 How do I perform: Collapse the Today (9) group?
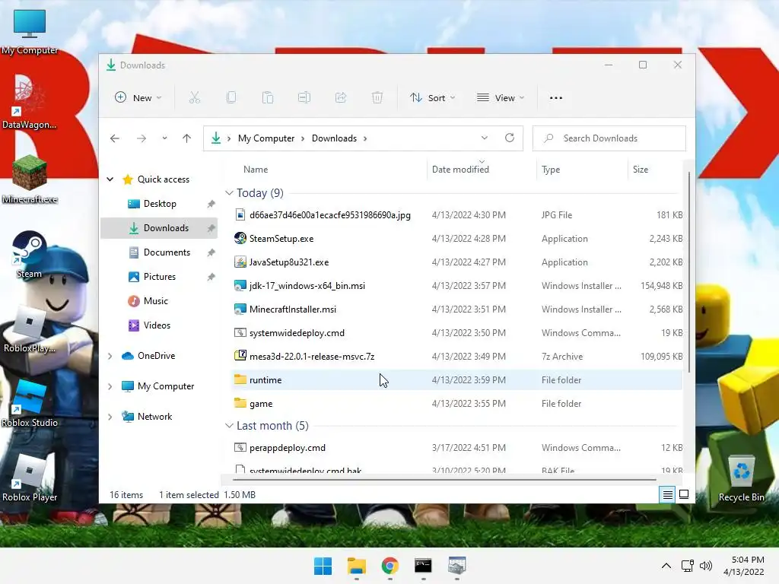pos(229,192)
